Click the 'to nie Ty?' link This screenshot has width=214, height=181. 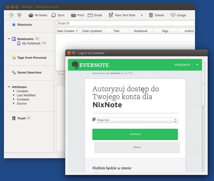point(127,73)
